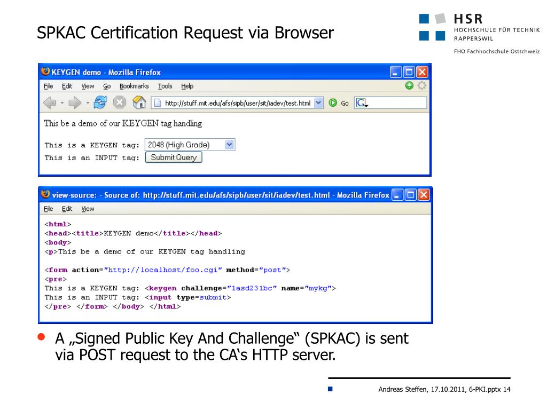Viewport: 547px width, 410px height.
Task: Close the KEYGEN demo window
Action: (422, 72)
